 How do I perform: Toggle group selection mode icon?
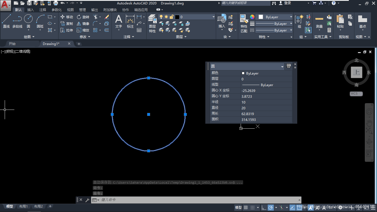coord(308,30)
